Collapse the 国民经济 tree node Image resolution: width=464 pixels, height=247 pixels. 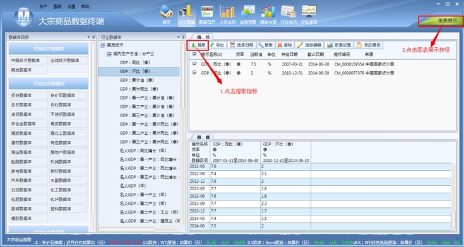[103, 45]
